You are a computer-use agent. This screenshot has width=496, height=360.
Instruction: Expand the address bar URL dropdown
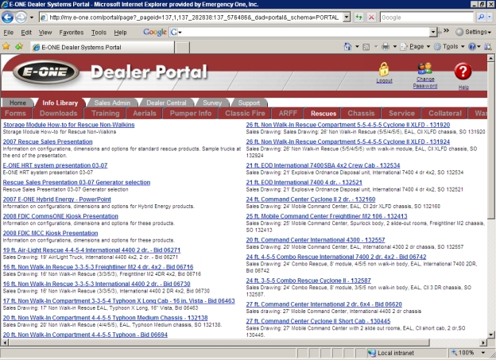pos(347,17)
